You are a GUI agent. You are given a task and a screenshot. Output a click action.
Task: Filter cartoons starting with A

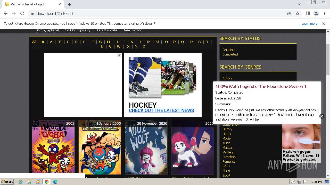(51, 42)
